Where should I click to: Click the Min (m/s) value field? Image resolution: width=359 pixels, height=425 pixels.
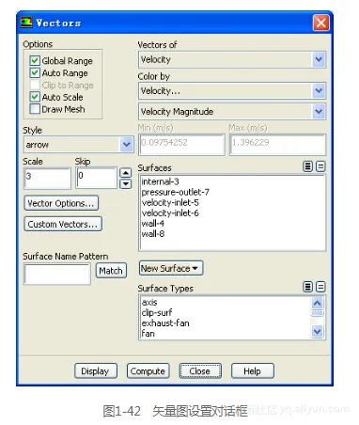(181, 145)
